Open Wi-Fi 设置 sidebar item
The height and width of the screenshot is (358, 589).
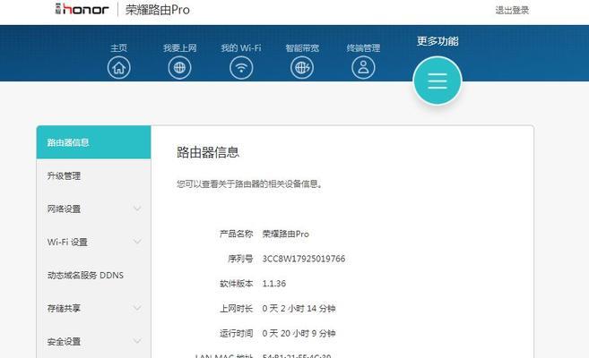[x=93, y=243]
